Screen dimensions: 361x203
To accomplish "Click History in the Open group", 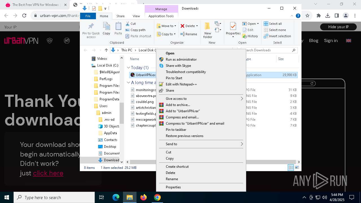I will pos(250,36).
